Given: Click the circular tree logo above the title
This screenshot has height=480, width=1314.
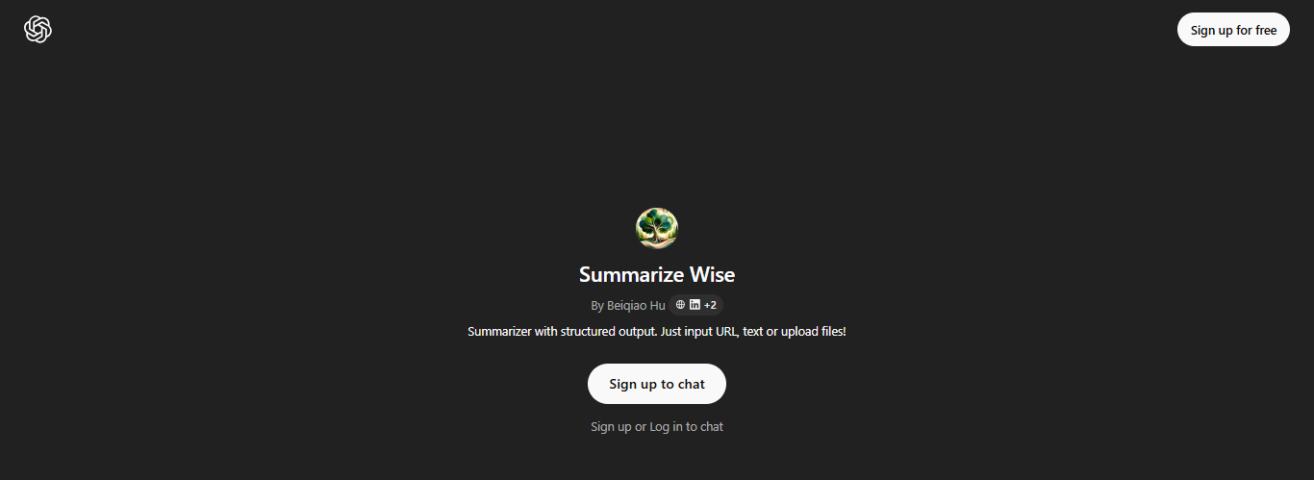Looking at the screenshot, I should pyautogui.click(x=657, y=228).
